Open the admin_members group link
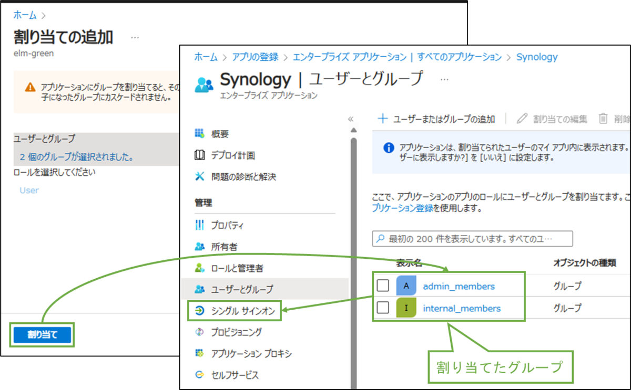 click(x=459, y=286)
